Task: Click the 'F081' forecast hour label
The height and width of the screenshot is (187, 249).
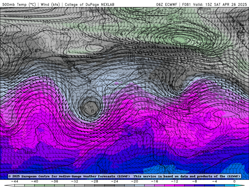Action: click(186, 4)
